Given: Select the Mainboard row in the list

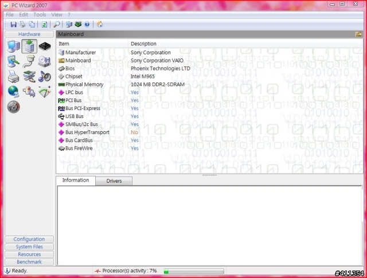Looking at the screenshot, I should click(x=209, y=60).
